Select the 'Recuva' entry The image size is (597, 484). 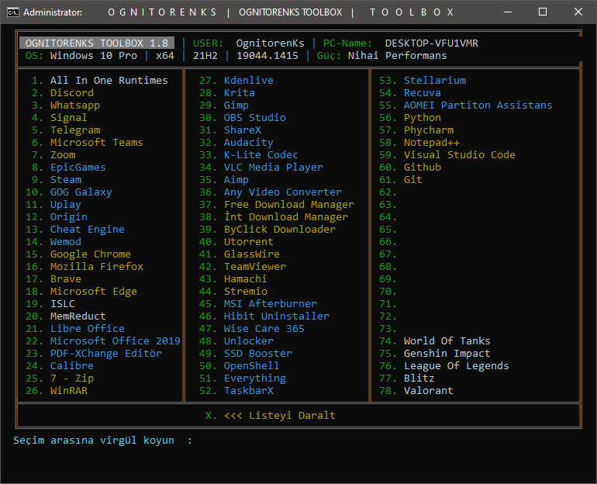(423, 93)
